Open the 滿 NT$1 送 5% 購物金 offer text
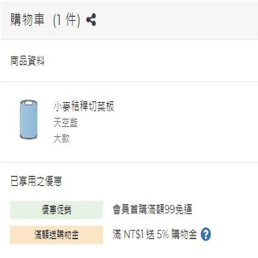 click(155, 235)
